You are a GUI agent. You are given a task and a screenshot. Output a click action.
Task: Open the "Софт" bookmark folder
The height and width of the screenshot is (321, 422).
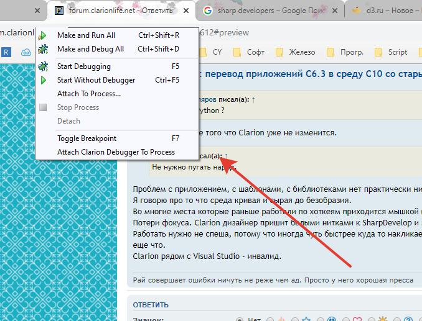tap(249, 53)
